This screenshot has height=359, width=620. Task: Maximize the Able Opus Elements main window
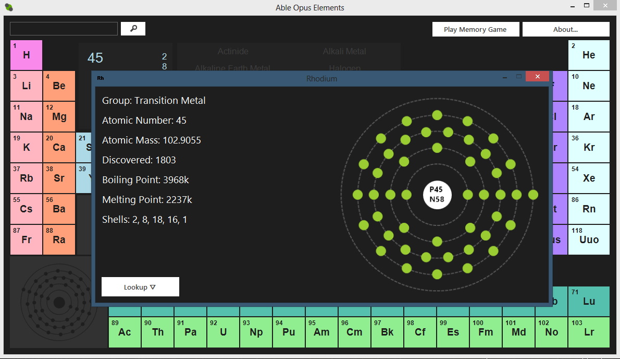click(x=587, y=6)
